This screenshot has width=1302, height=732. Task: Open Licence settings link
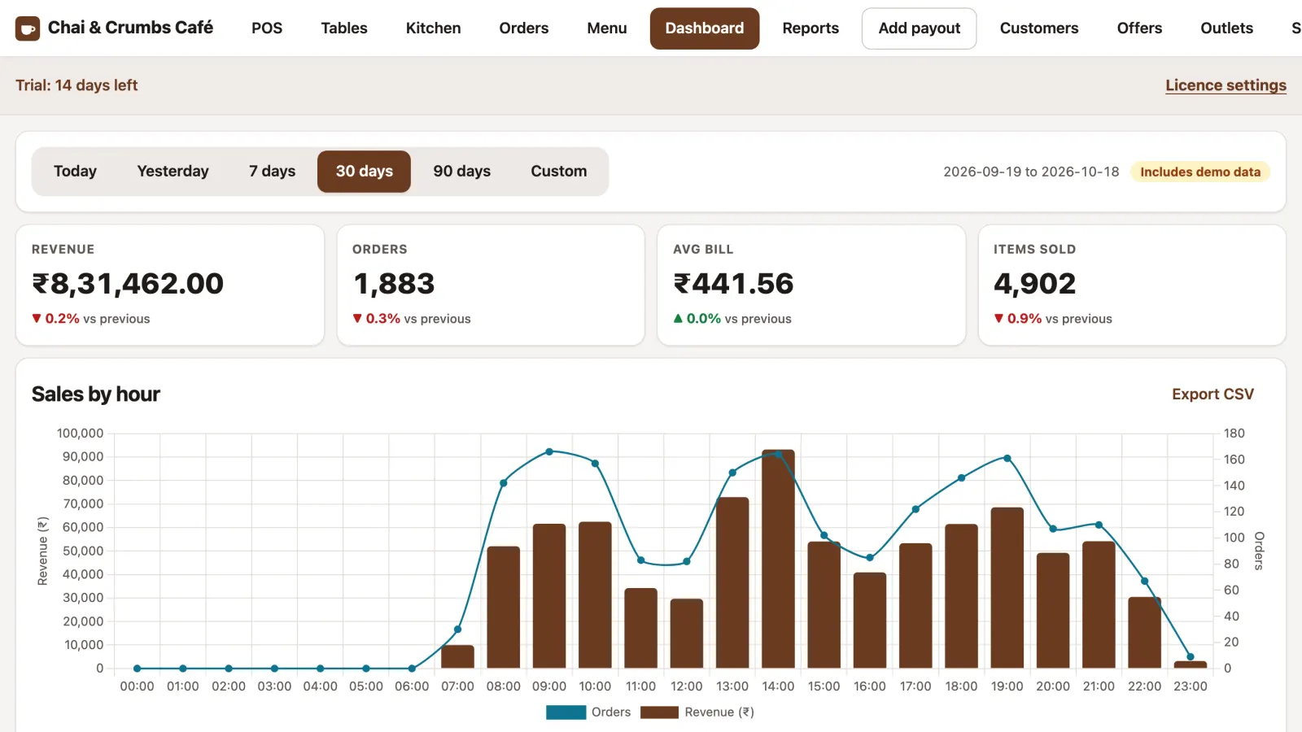coord(1226,85)
